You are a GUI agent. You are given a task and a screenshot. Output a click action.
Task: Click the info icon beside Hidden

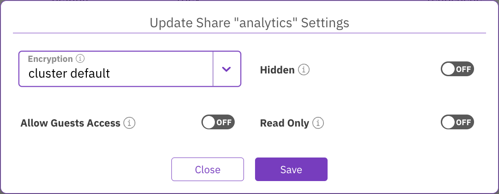click(x=304, y=70)
